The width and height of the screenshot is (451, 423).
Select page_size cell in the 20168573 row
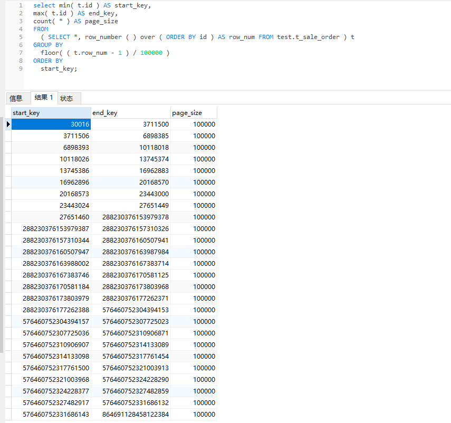(x=194, y=194)
